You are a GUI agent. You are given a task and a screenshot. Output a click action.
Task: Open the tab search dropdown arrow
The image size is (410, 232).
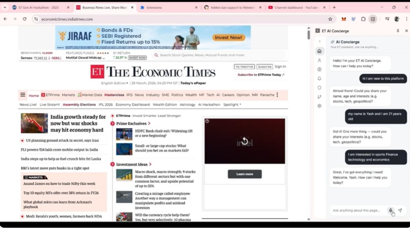pyautogui.click(x=5, y=8)
